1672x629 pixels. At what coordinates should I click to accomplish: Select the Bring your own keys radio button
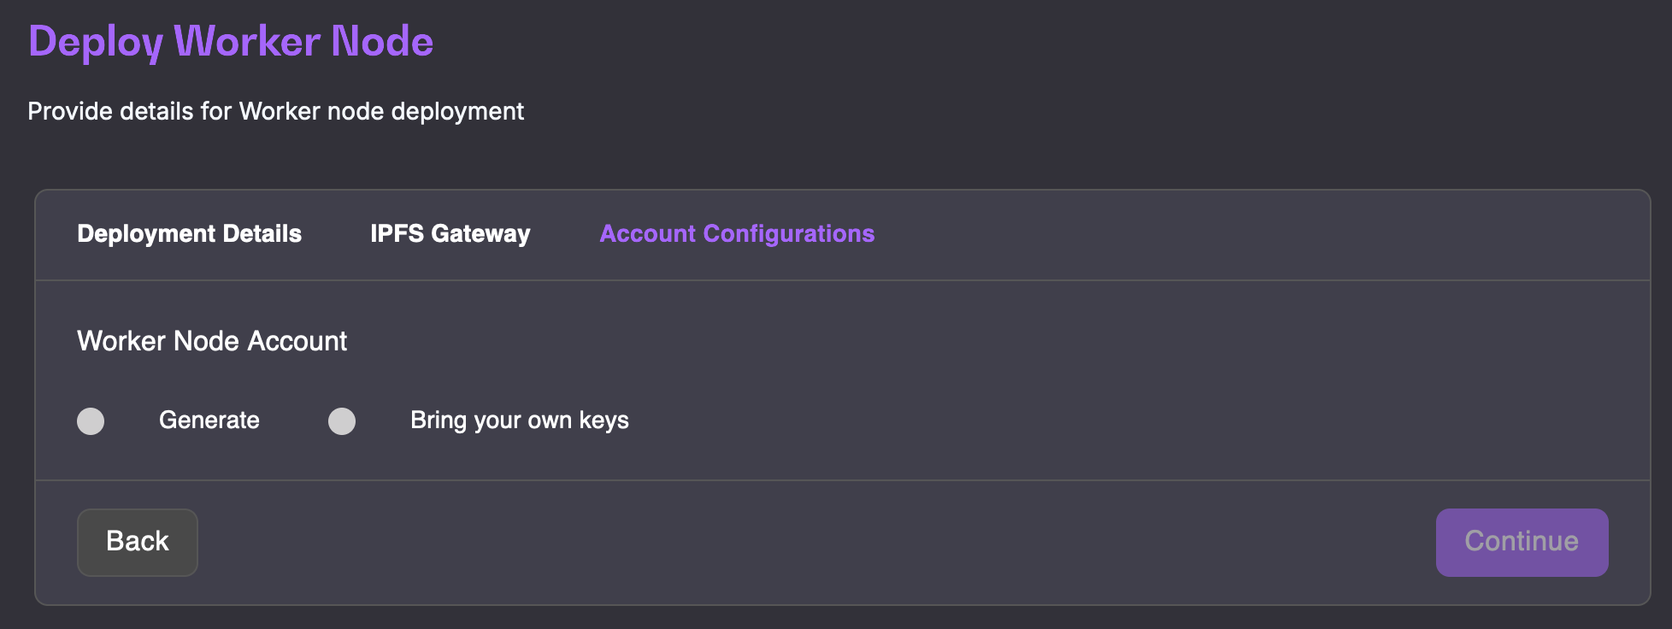pos(342,421)
